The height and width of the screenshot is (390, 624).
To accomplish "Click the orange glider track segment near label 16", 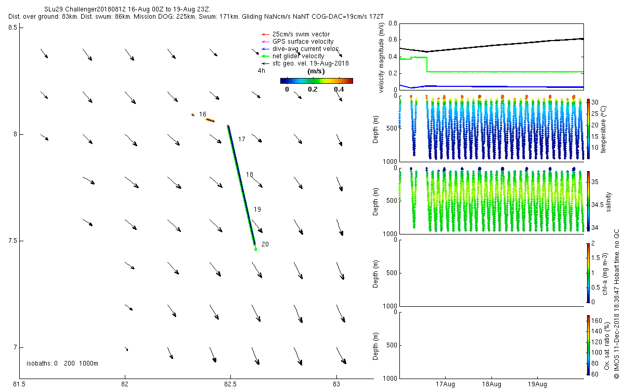I will click(210, 120).
